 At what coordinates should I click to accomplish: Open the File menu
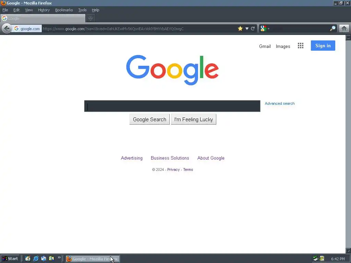coord(5,10)
